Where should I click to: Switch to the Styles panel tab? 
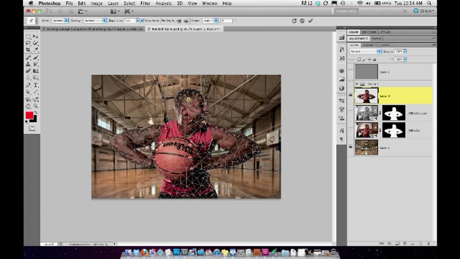tap(385, 32)
